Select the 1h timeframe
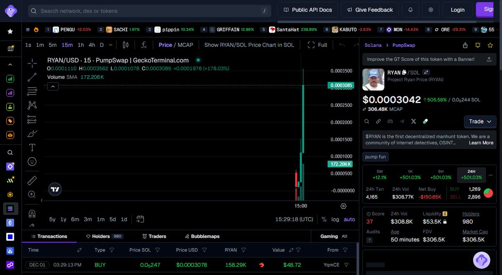 tap(81, 45)
